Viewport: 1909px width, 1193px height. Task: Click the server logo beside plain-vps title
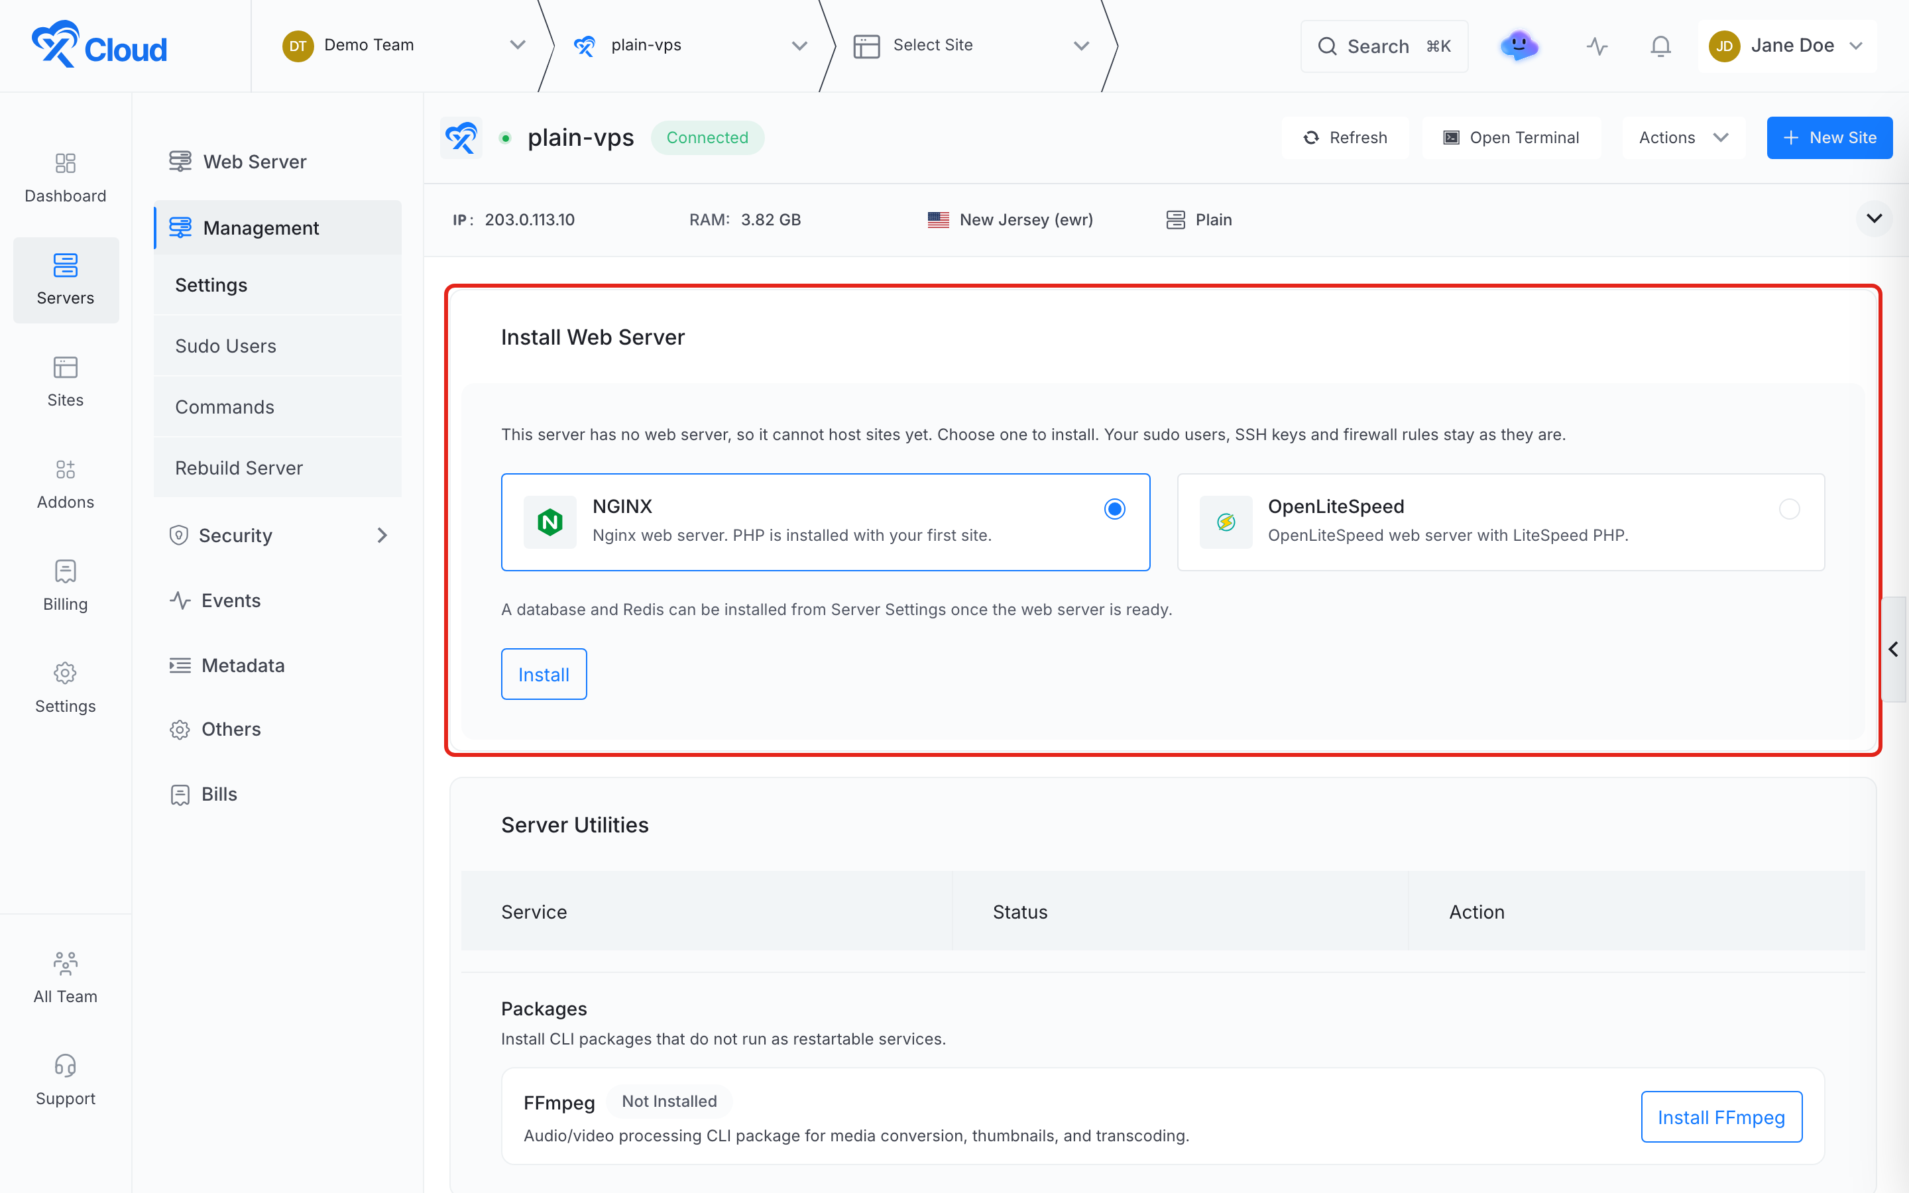click(461, 137)
